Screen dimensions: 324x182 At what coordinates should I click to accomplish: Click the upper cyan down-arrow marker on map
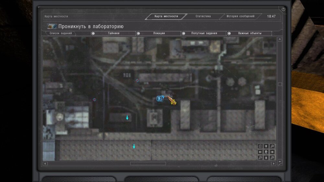coord(127,118)
